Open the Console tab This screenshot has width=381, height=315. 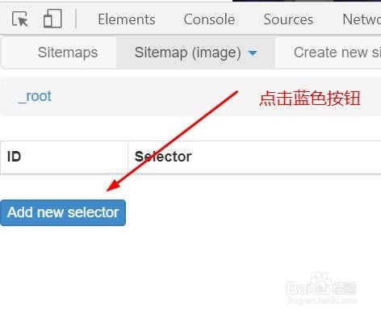click(x=209, y=19)
